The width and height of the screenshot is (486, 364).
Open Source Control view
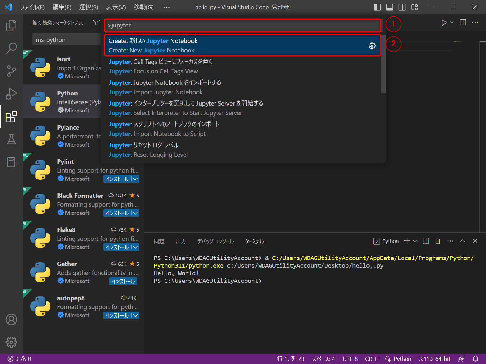(x=11, y=71)
